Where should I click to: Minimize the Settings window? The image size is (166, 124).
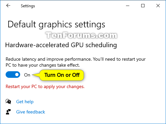coord(128,6)
